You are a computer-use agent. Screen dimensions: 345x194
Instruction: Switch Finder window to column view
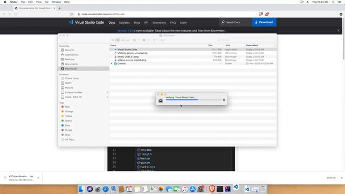pyautogui.click(x=122, y=40)
